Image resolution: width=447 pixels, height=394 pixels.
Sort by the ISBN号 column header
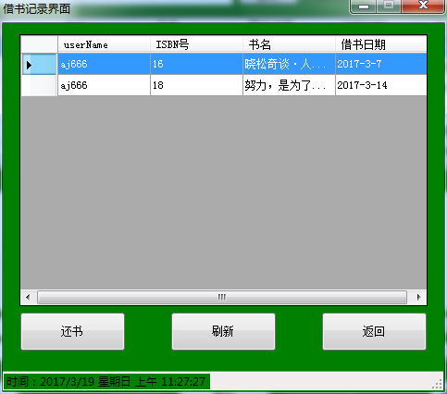[x=196, y=44]
